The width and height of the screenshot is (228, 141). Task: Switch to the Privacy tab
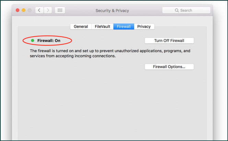pos(144,26)
